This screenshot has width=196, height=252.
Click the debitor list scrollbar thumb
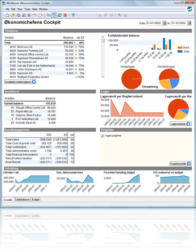103,41
